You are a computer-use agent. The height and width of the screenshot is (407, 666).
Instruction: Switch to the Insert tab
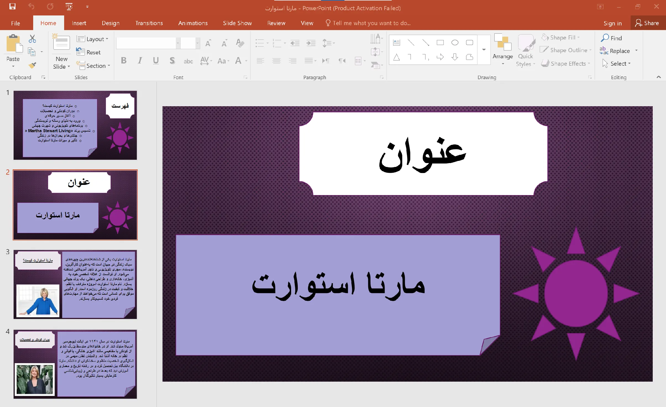[79, 23]
